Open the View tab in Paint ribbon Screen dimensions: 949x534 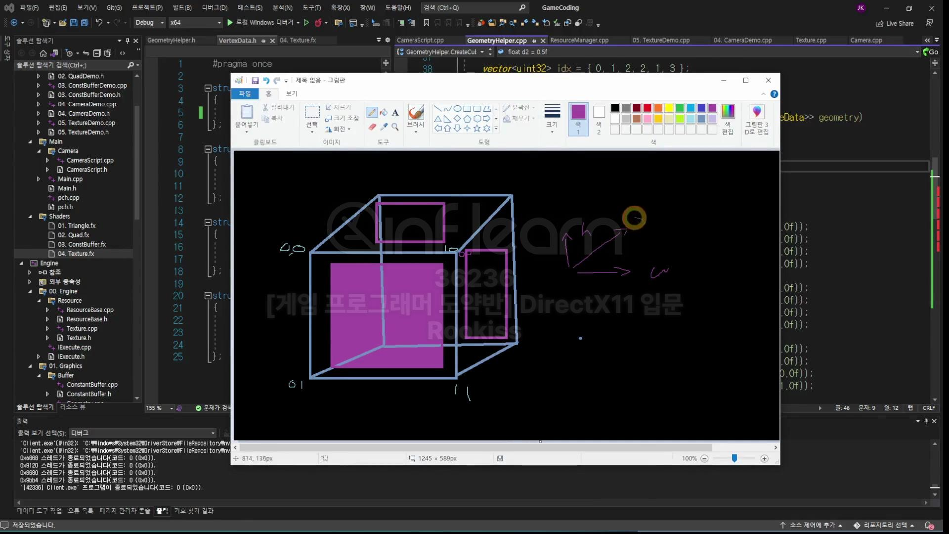coord(292,93)
